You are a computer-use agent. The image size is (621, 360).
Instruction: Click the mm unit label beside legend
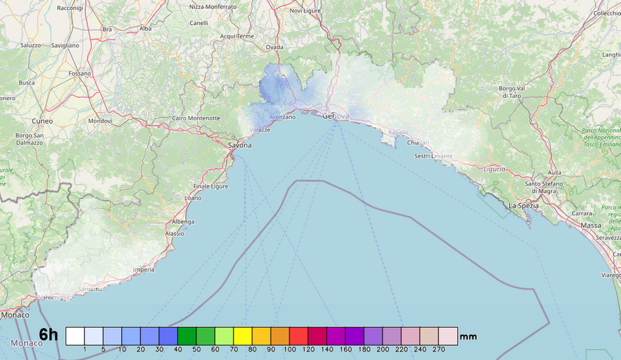469,336
